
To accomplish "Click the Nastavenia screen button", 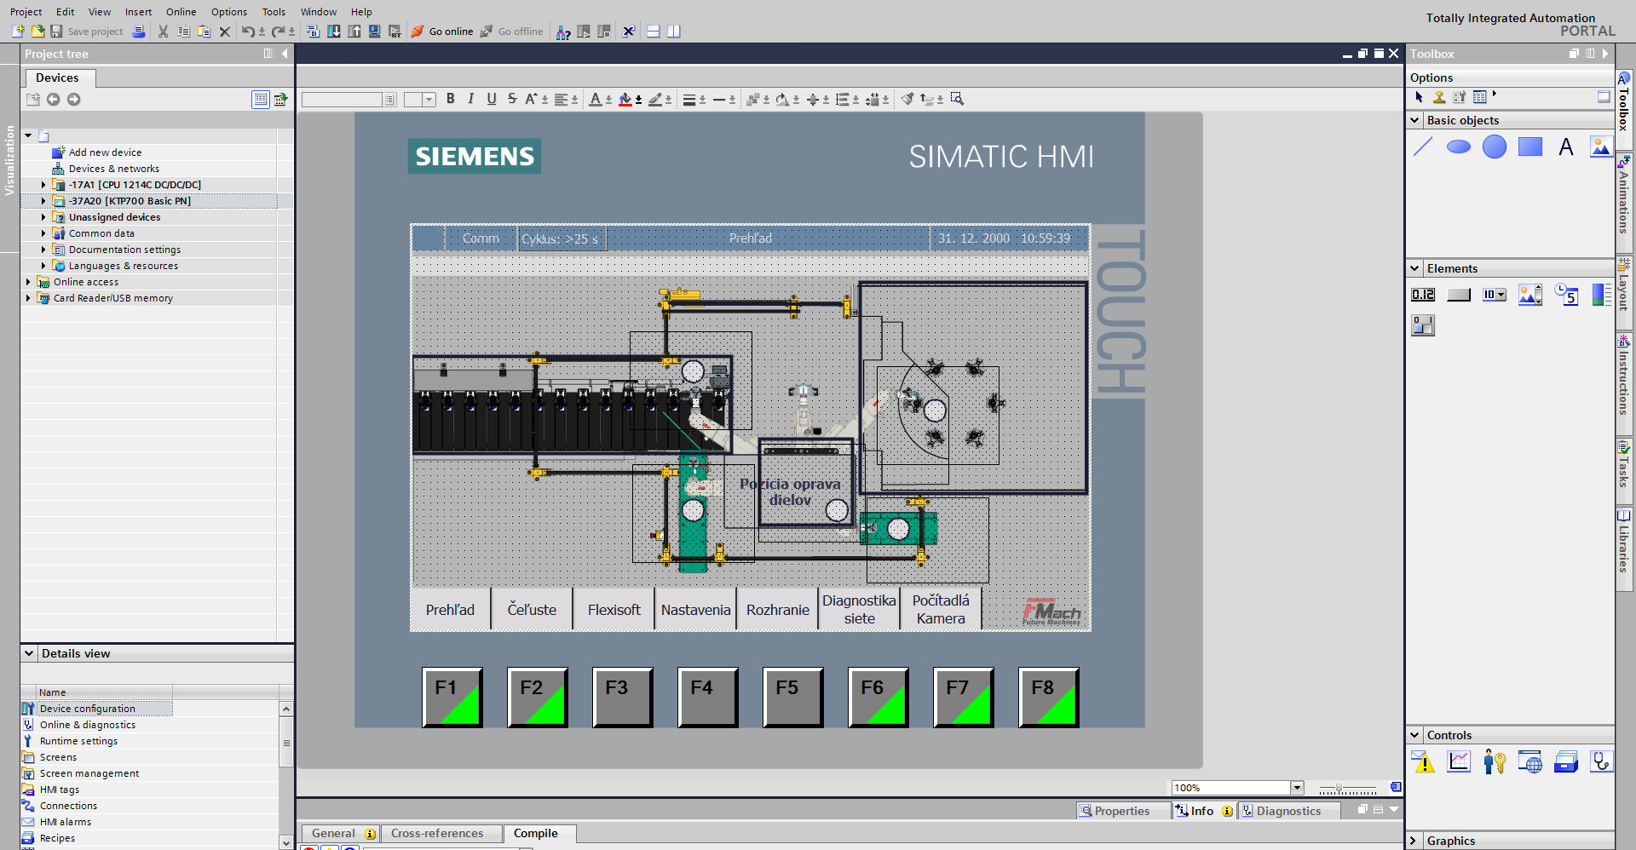I will (695, 610).
